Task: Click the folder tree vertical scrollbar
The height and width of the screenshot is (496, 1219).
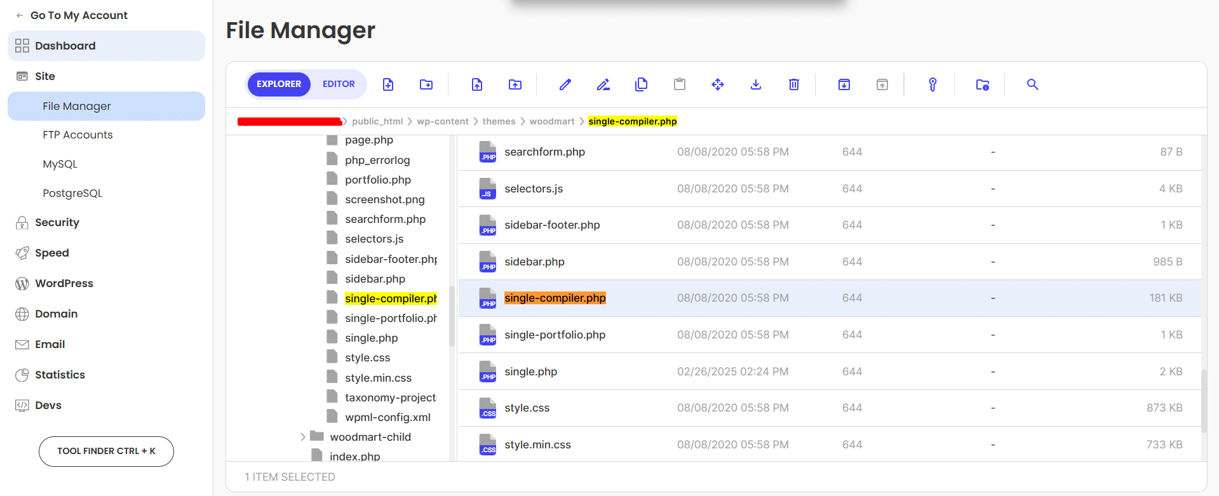Action: pyautogui.click(x=452, y=316)
